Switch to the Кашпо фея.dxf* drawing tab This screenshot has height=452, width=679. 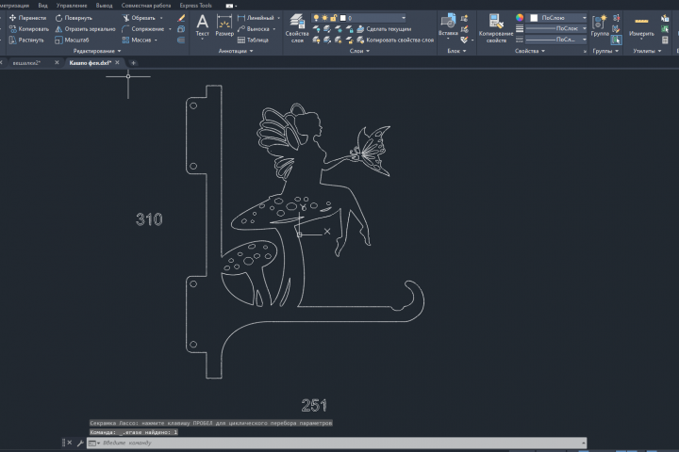coord(91,63)
